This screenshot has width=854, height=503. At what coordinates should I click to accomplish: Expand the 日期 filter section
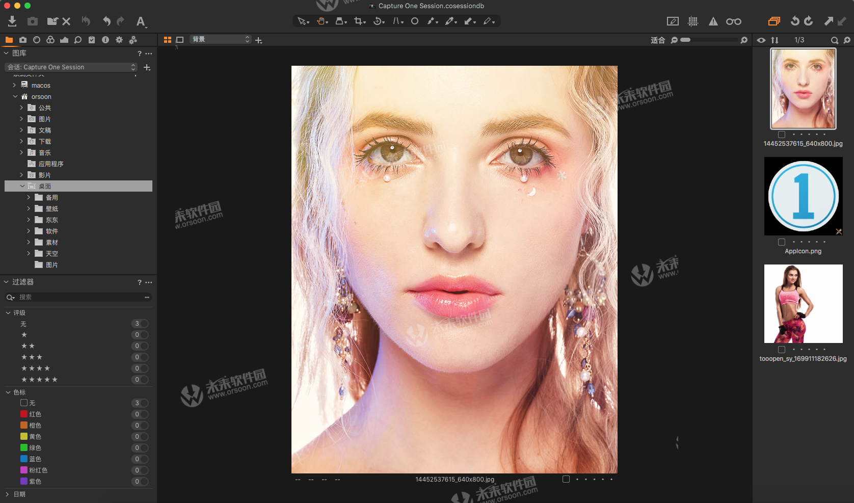click(x=7, y=494)
